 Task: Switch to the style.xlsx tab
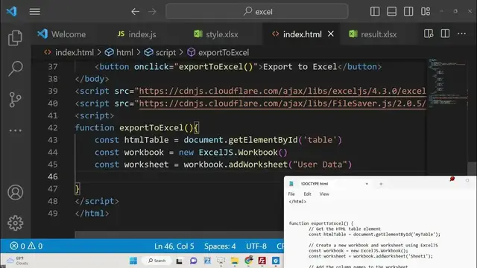[216, 34]
